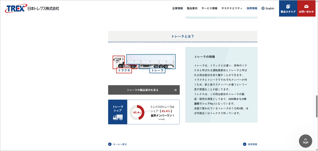The height and width of the screenshot is (151, 318).
Task: Click the left arrow icon beside 採用情報 footer link
Action: [245, 144]
